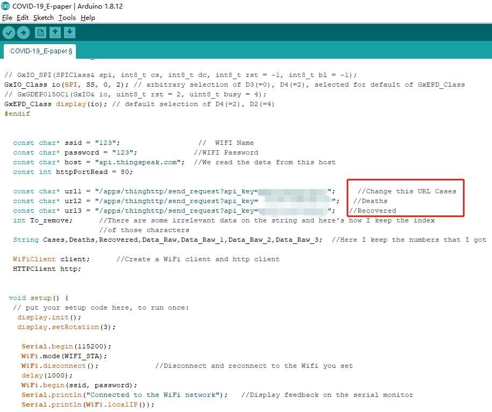Screen dimensions: 492x412
Task: Click the url3 declaration line
Action: [x=174, y=211]
